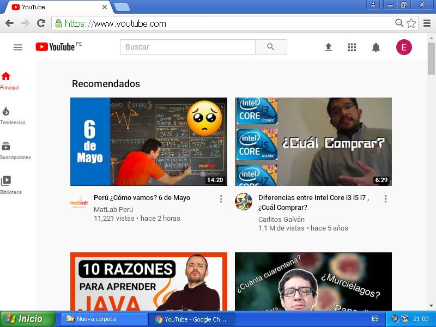Open the account avatar E
Viewport: 436px width, 327px height.
pos(404,47)
